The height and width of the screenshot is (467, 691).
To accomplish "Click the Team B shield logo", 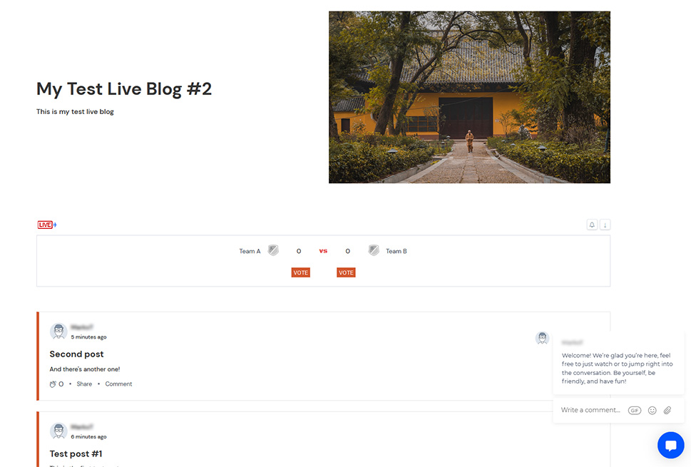I will (x=374, y=251).
